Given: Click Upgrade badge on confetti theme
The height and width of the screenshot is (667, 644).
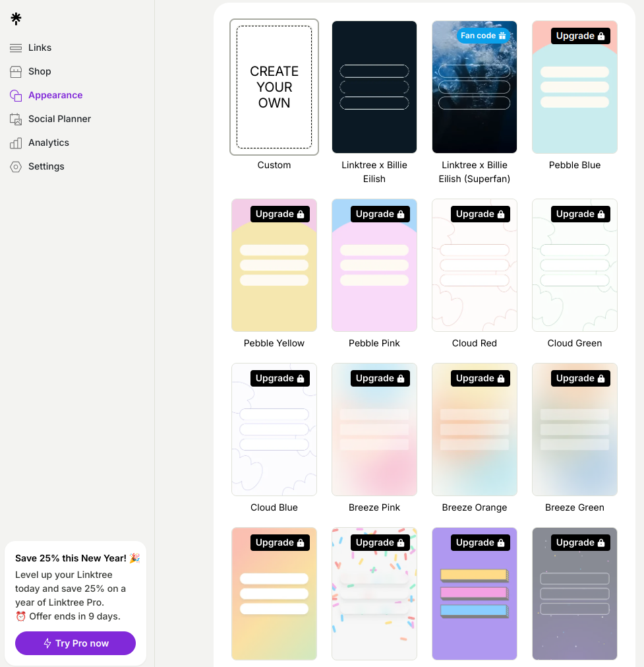Looking at the screenshot, I should click(380, 543).
